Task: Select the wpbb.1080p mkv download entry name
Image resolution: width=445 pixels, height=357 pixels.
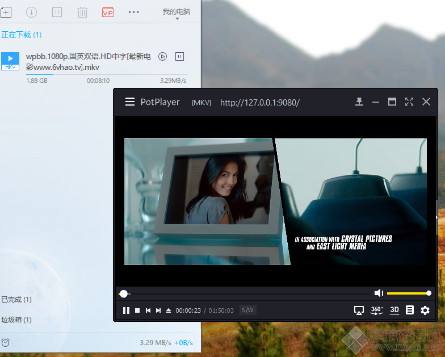Action: pyautogui.click(x=89, y=61)
